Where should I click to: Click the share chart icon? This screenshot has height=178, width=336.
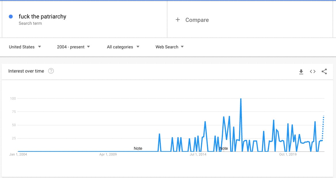[x=324, y=71]
